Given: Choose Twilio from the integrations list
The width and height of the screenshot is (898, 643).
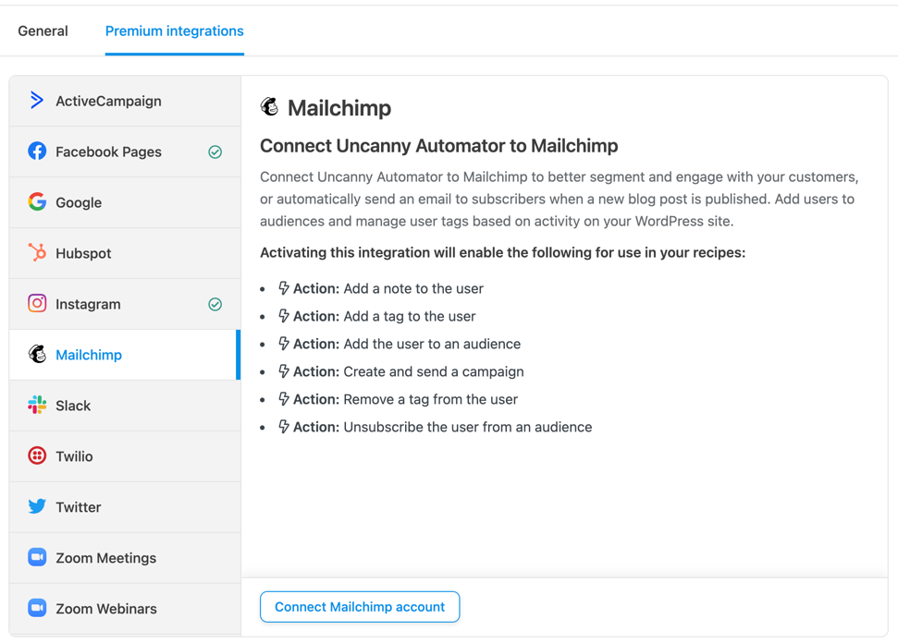Looking at the screenshot, I should coord(74,456).
